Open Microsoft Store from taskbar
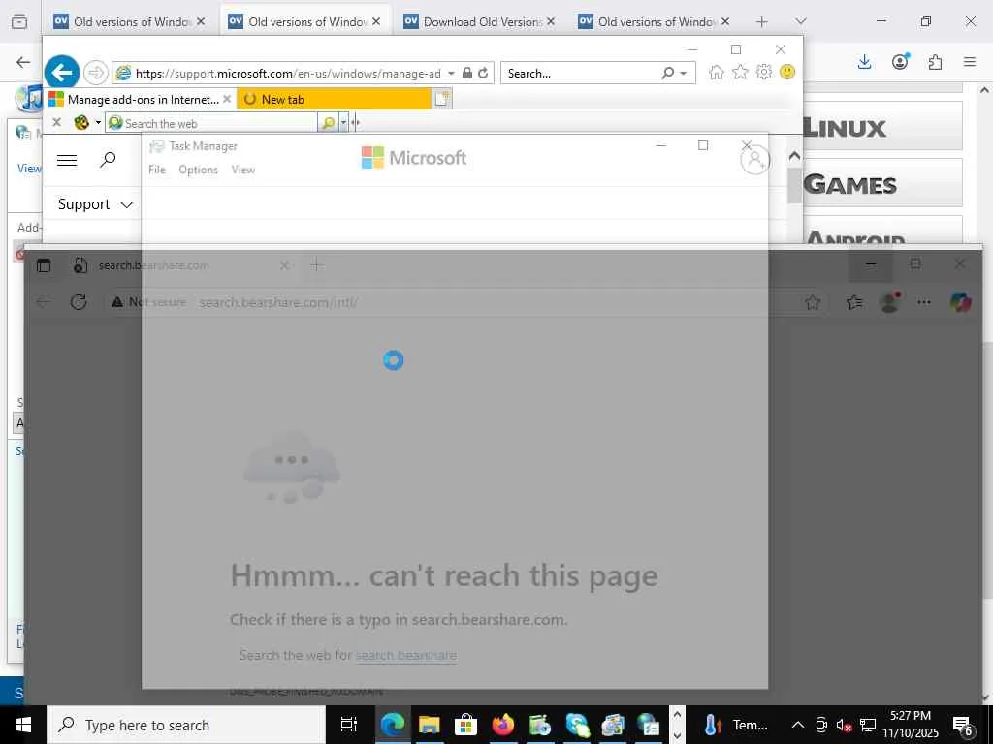 tap(465, 725)
